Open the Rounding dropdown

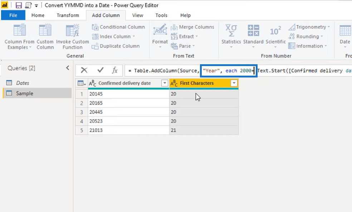305,36
